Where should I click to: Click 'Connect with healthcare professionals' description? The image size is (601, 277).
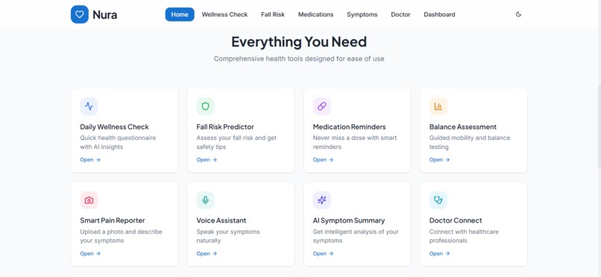464,236
